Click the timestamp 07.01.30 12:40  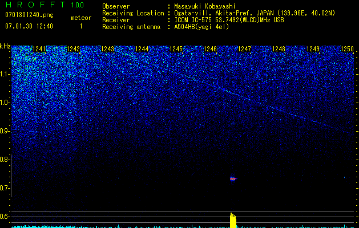(x=29, y=26)
